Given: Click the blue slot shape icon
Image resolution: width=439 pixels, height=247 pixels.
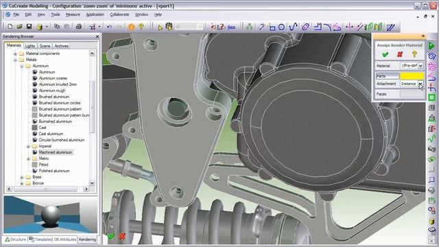Looking at the screenshot, I should pos(305,27).
